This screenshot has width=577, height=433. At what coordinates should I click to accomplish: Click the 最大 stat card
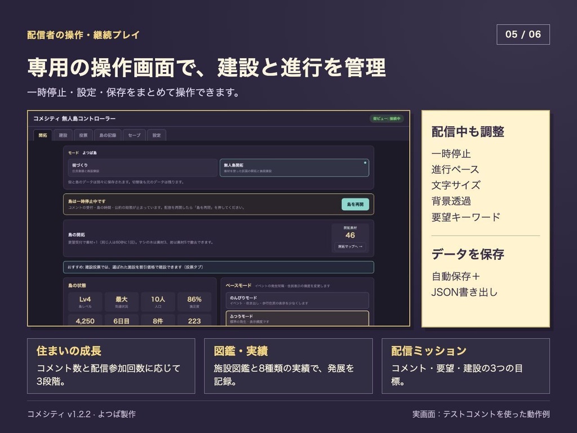pos(122,302)
